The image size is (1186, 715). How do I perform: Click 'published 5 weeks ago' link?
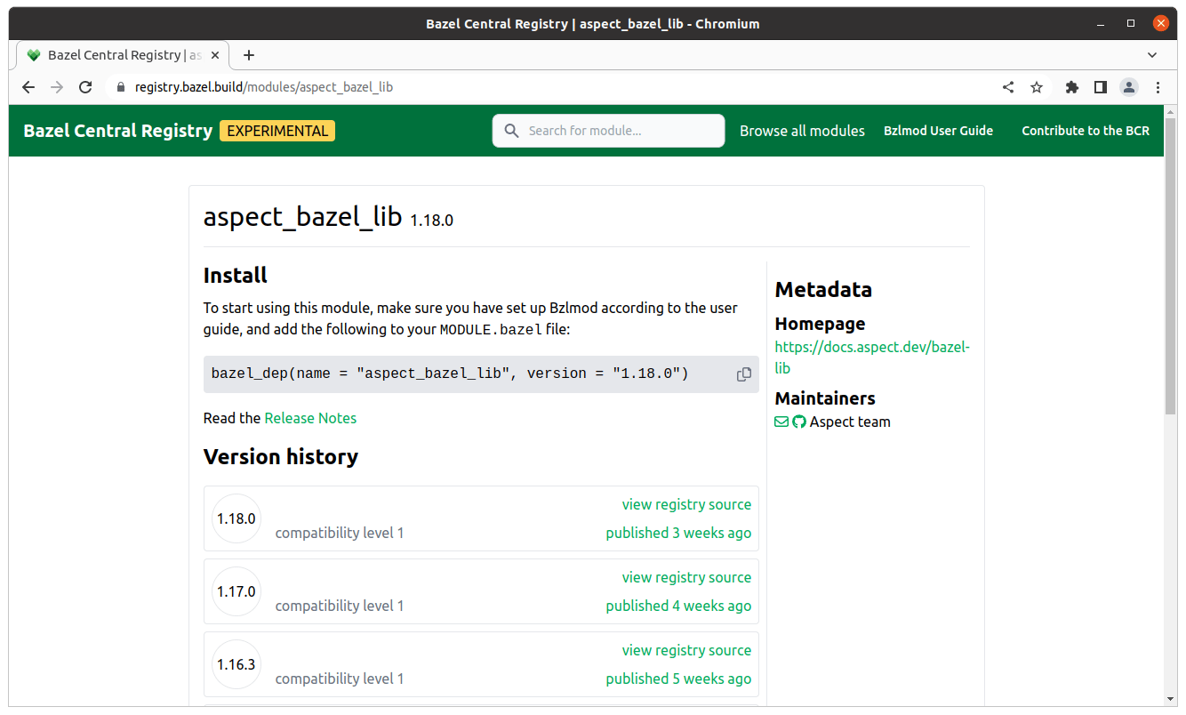tap(678, 679)
